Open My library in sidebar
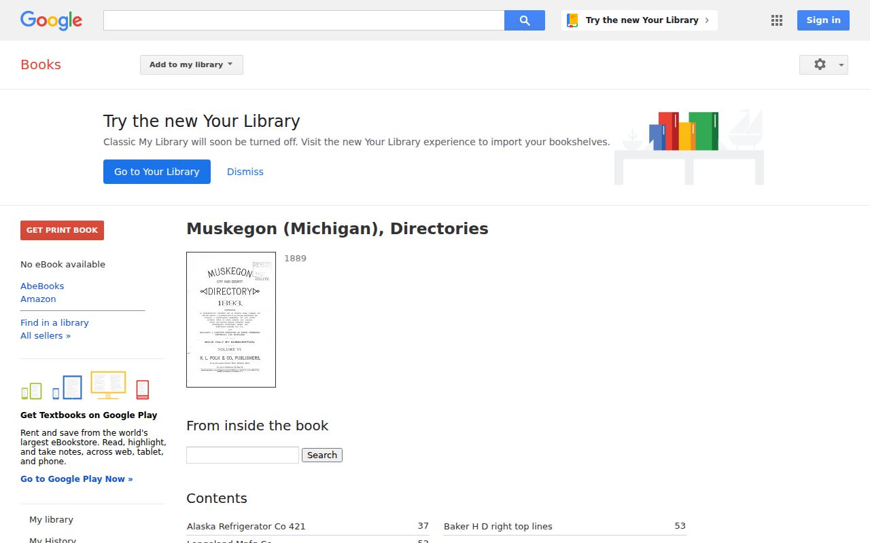This screenshot has width=870, height=543. click(51, 519)
